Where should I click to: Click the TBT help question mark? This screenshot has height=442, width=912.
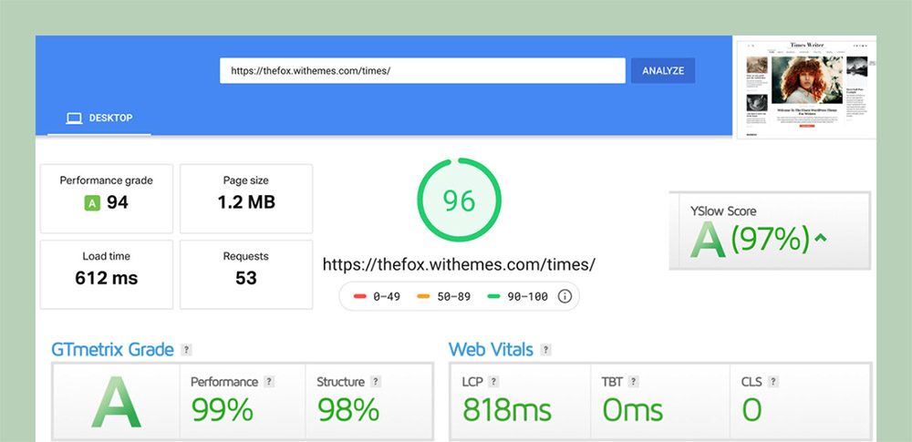click(x=632, y=382)
